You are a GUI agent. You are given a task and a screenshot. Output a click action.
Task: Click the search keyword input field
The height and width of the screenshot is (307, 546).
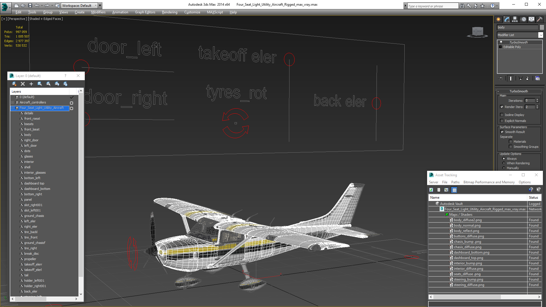433,6
